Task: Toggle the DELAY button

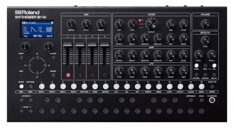Action: [x=214, y=75]
